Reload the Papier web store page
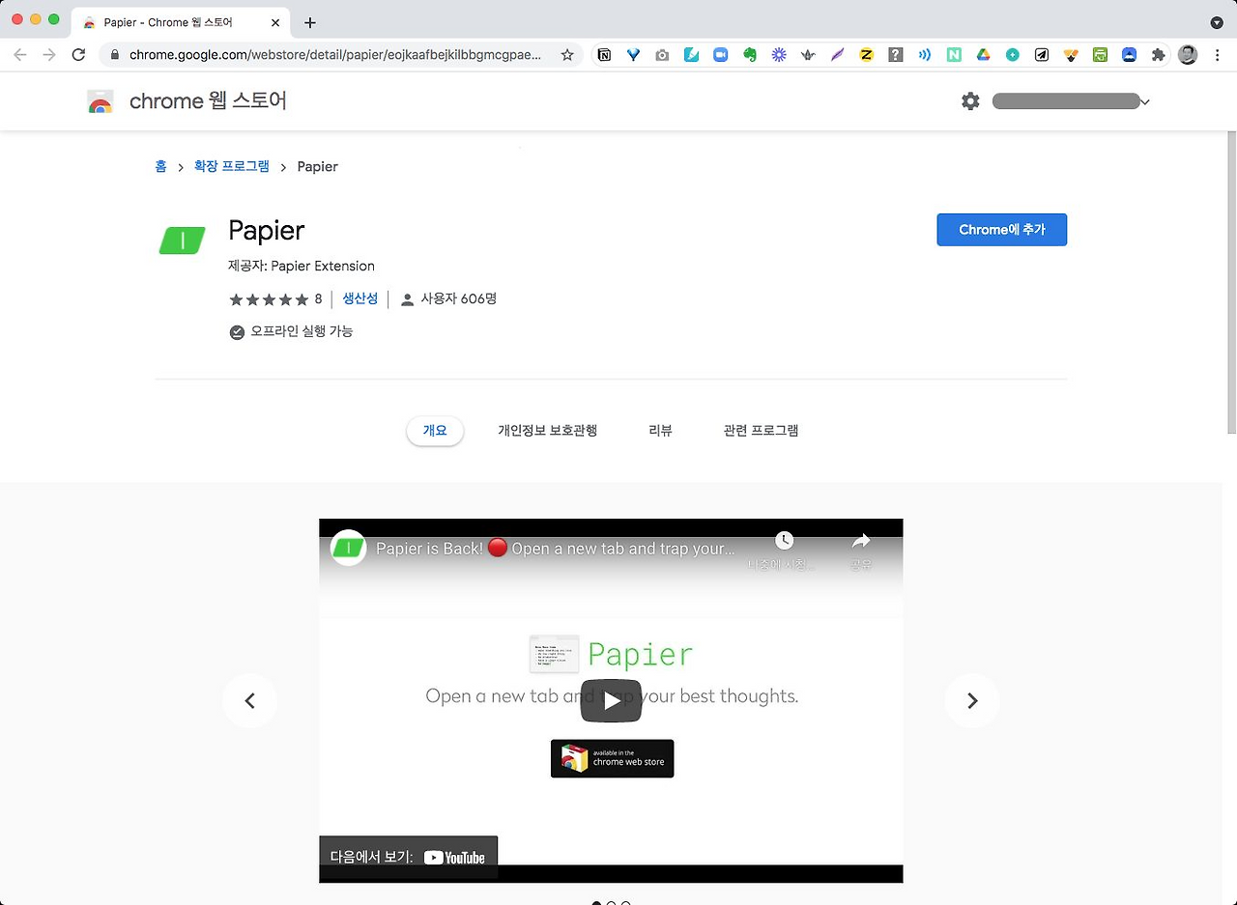This screenshot has width=1237, height=905. (x=79, y=55)
